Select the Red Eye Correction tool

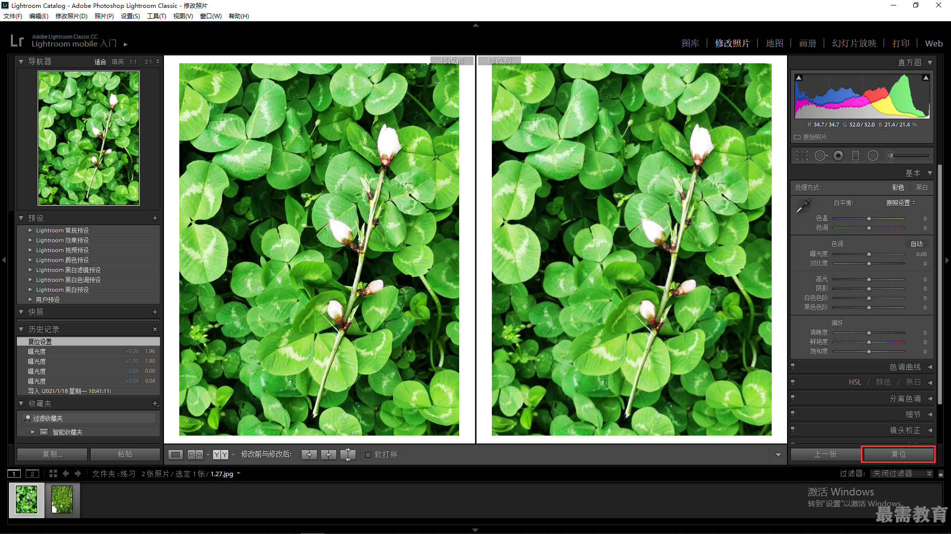(x=838, y=156)
